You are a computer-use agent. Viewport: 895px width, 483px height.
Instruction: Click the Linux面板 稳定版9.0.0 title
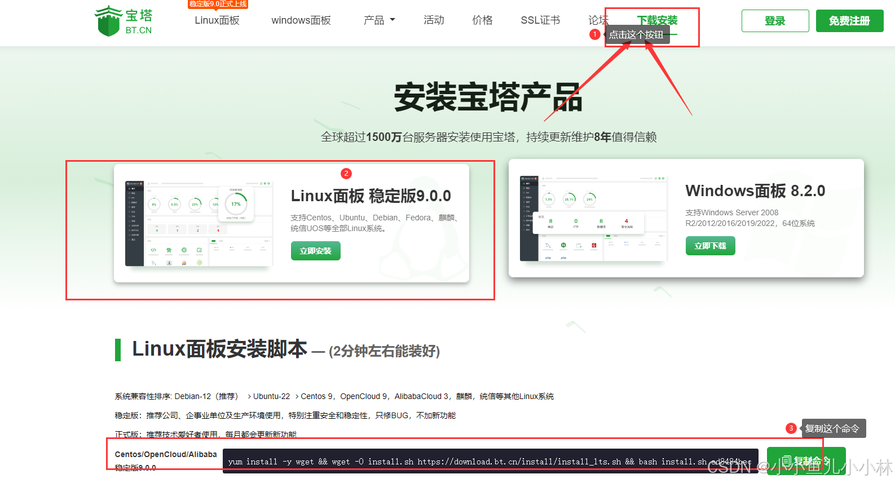coord(371,196)
